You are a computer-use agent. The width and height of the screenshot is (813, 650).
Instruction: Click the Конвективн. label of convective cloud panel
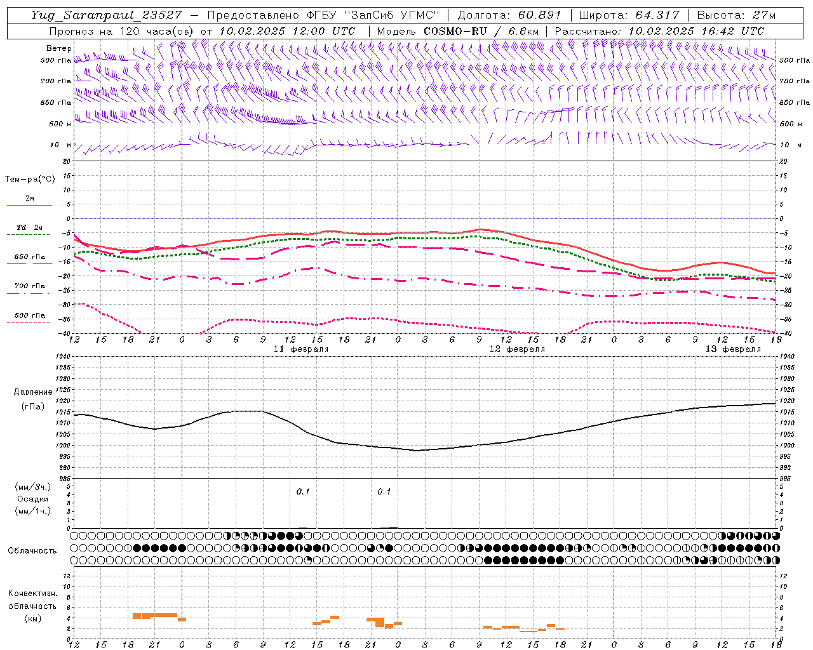pos(33,594)
